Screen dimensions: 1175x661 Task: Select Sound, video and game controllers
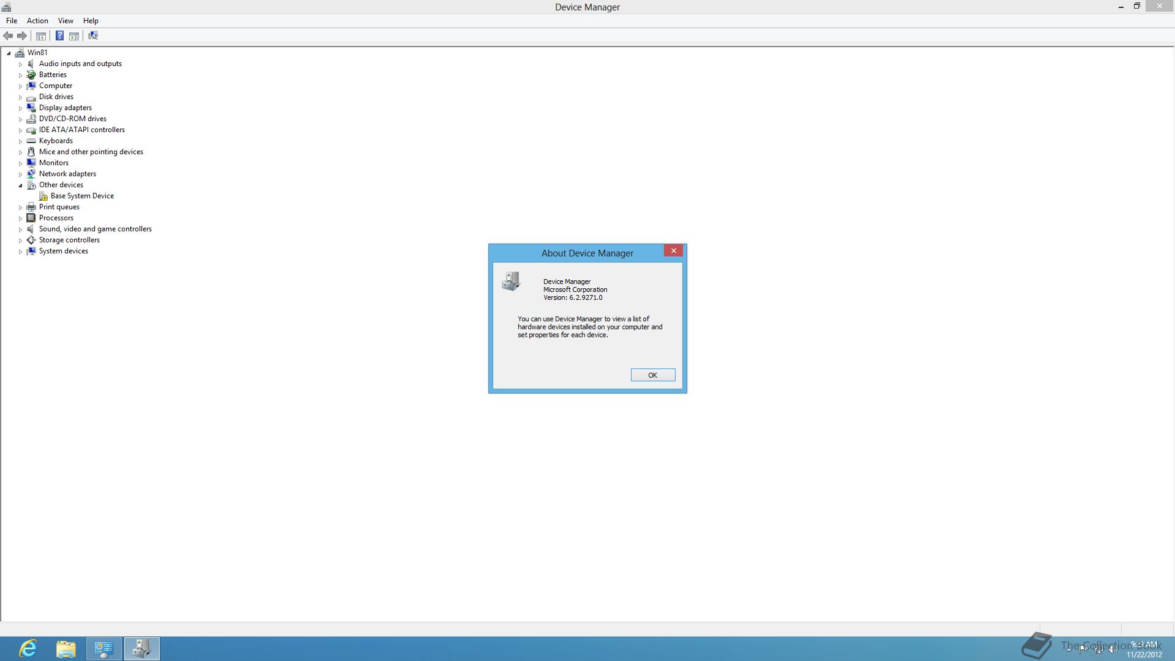coord(95,229)
